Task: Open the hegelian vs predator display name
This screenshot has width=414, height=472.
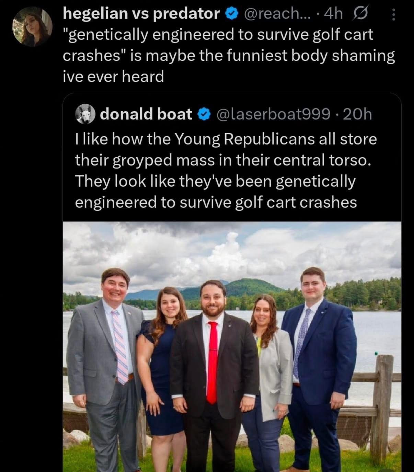Action: click(x=141, y=14)
